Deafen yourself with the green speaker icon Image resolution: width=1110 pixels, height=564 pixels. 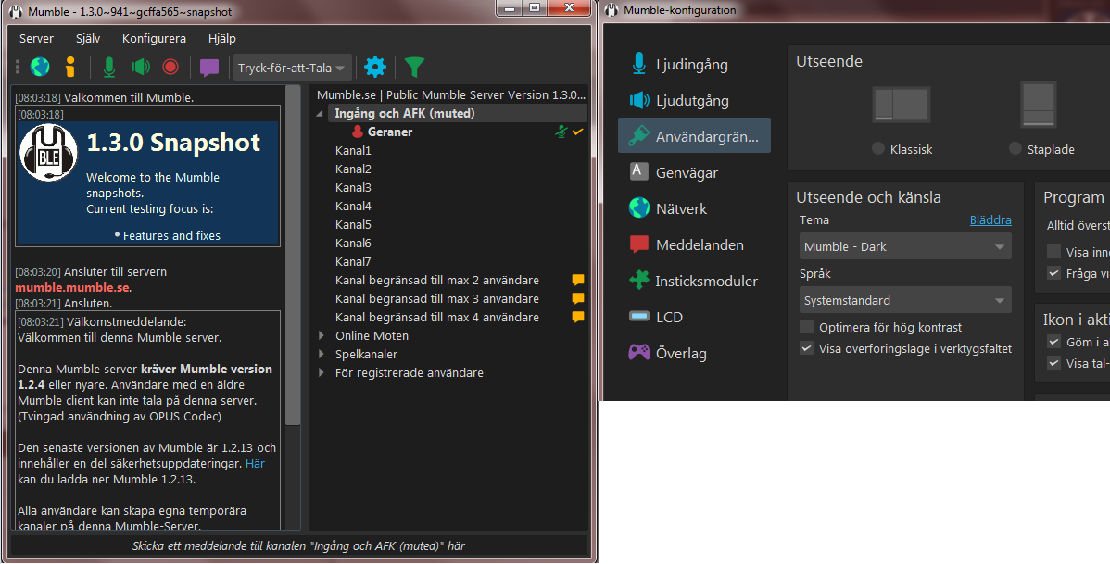click(140, 68)
